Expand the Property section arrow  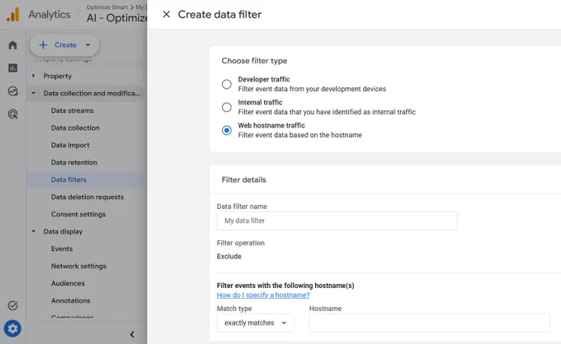[33, 76]
